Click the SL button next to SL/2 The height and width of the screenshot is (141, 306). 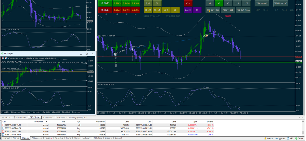pyautogui.click(x=157, y=3)
